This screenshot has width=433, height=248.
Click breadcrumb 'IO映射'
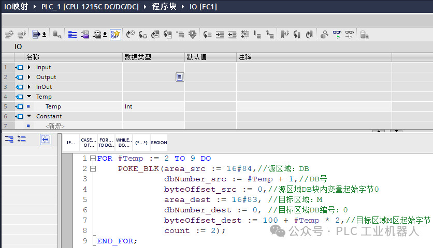16,6
